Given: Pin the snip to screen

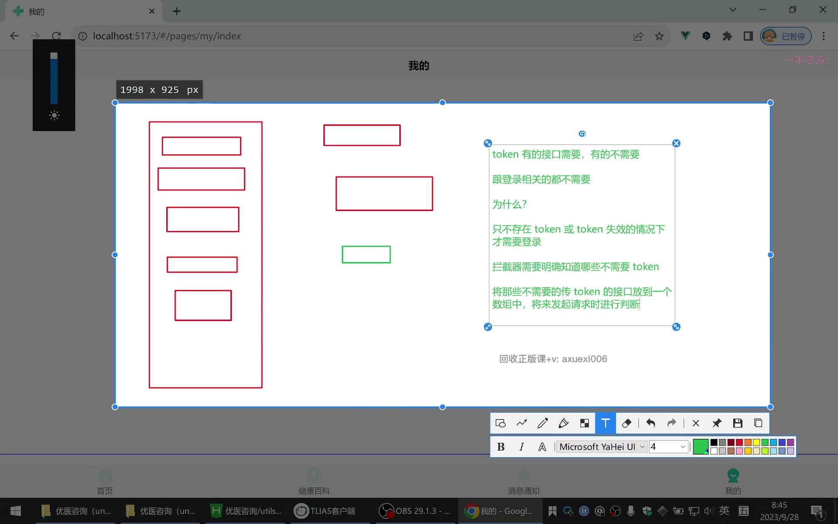Looking at the screenshot, I should coord(717,423).
